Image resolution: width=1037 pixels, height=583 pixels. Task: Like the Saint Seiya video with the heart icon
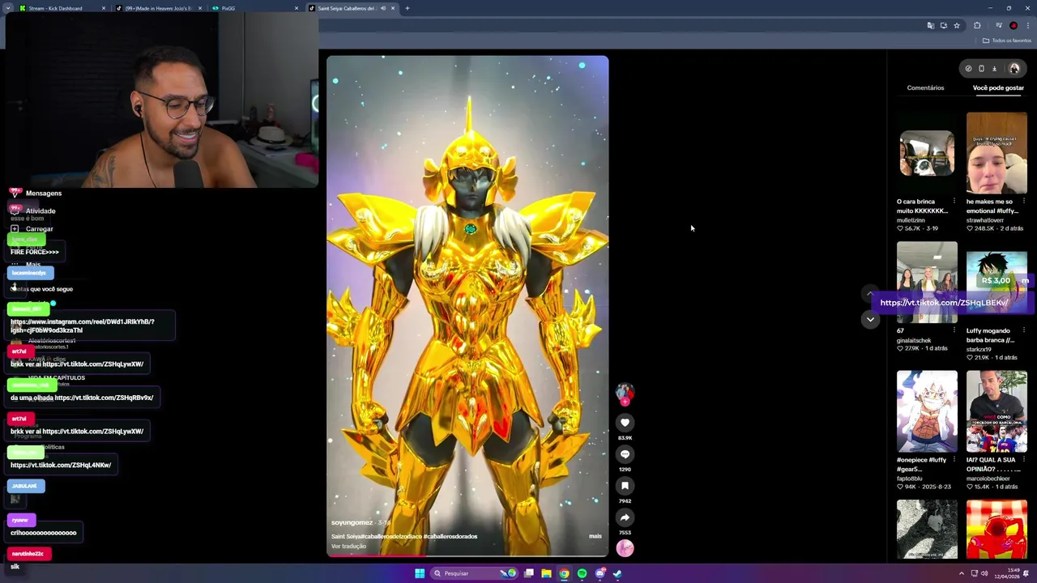click(625, 422)
